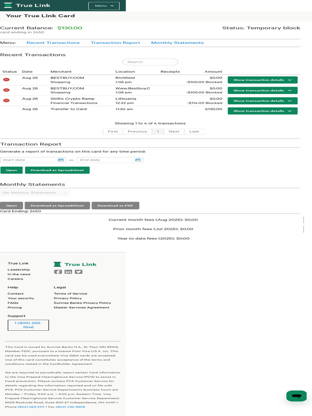Screen dimensions: 312x416
Task: Open the green chat widget icon
Action: pos(297,396)
